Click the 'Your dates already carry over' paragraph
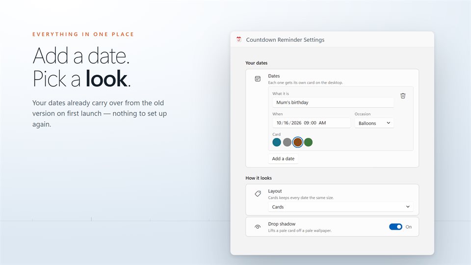This screenshot has height=265, width=471. 100,113
